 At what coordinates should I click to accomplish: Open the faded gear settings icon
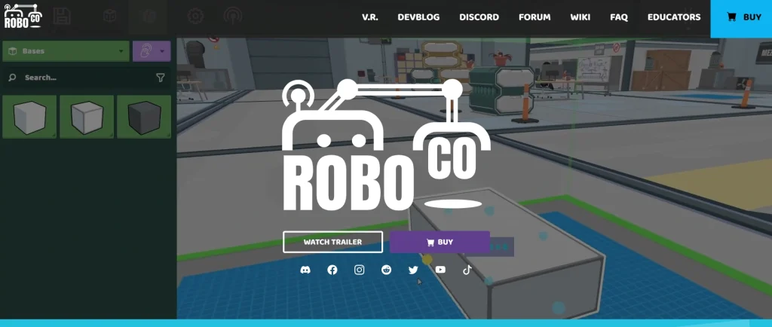(x=195, y=17)
